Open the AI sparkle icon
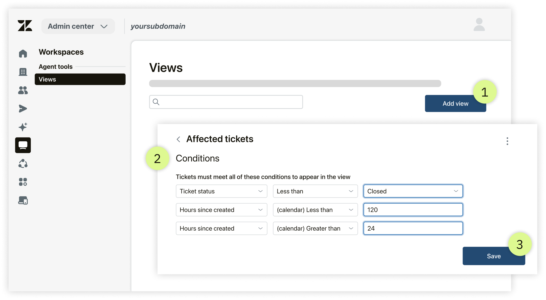546x300 pixels. click(x=23, y=127)
